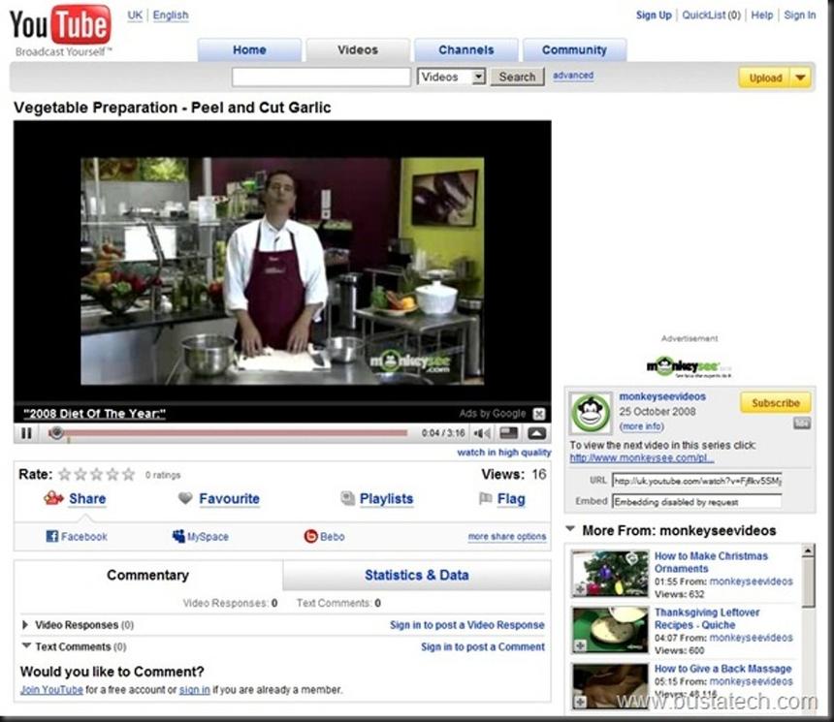Open How to Make Christmas Ornaments thumbnail
The height and width of the screenshot is (722, 834).
point(611,574)
